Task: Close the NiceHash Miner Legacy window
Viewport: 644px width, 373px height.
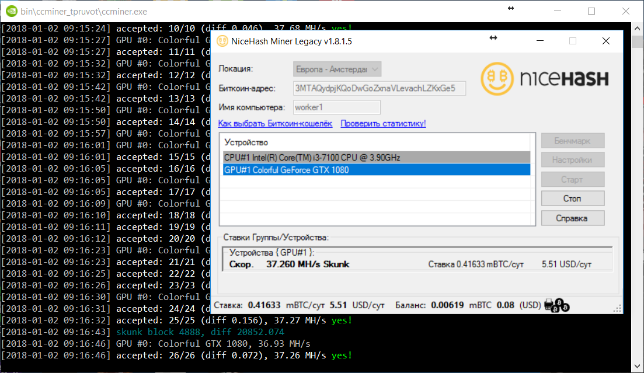Action: pos(607,41)
